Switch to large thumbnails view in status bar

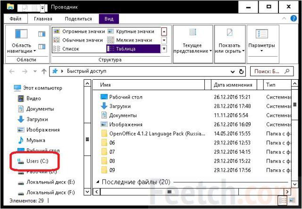tap(292, 200)
